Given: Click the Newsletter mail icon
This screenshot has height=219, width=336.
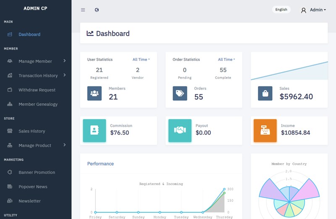Looking at the screenshot, I should (x=10, y=201).
